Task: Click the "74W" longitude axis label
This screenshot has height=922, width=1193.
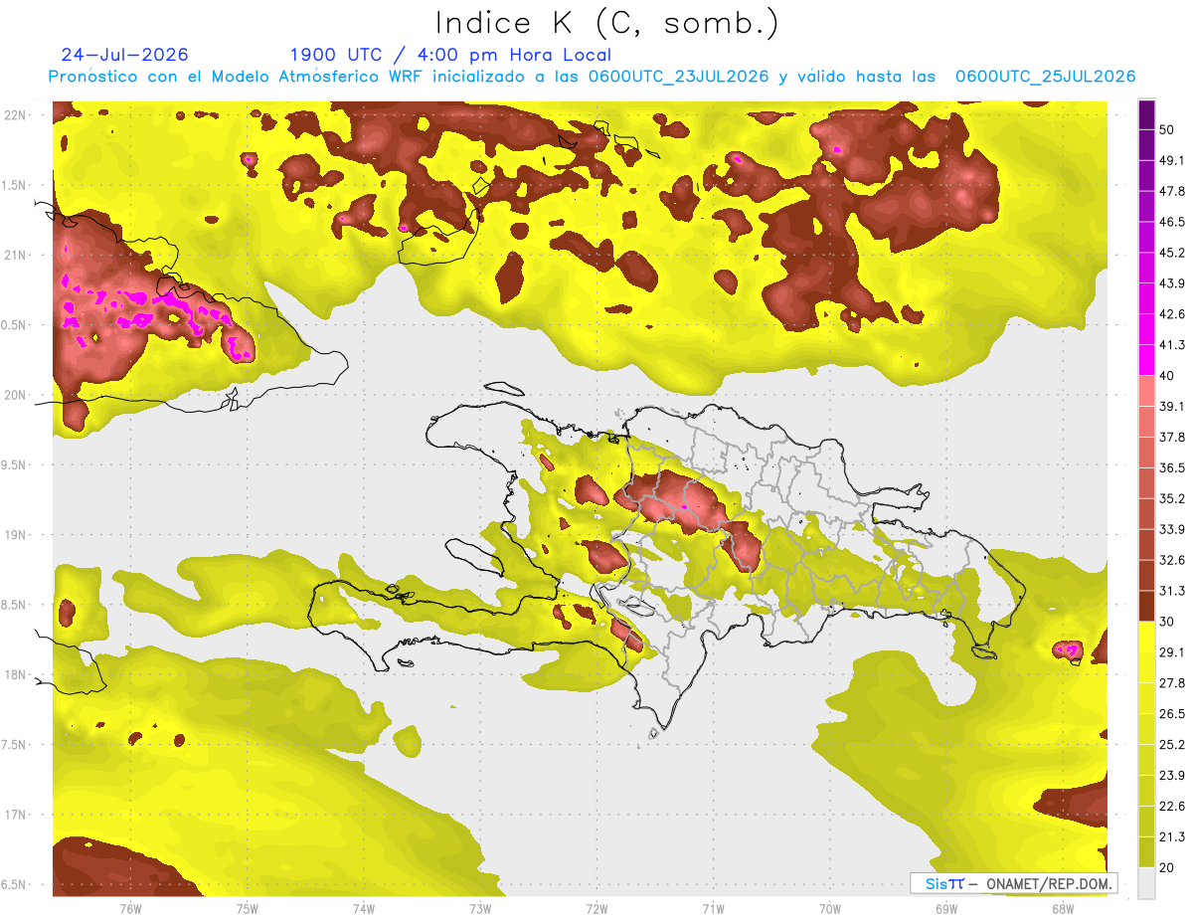Action: [x=364, y=908]
